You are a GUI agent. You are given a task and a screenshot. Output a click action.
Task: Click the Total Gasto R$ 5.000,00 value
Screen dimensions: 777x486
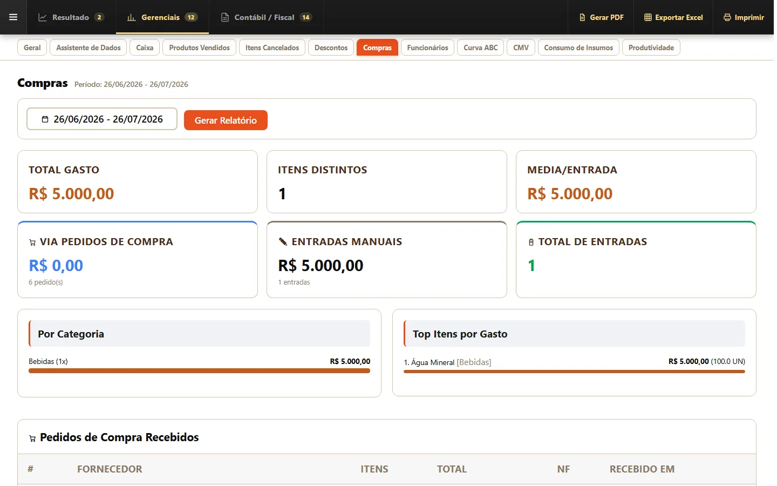[71, 193]
